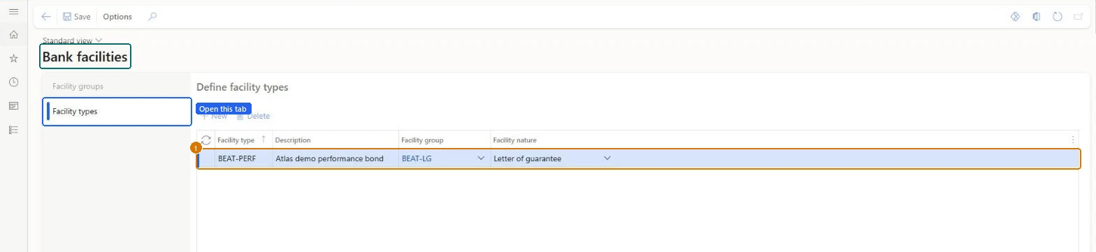Open Workspaces icon in sidebar
Viewport: 1096px width, 252px height.
(x=13, y=106)
